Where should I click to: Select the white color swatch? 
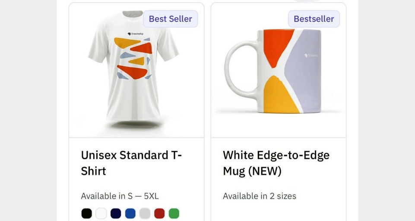point(101,213)
